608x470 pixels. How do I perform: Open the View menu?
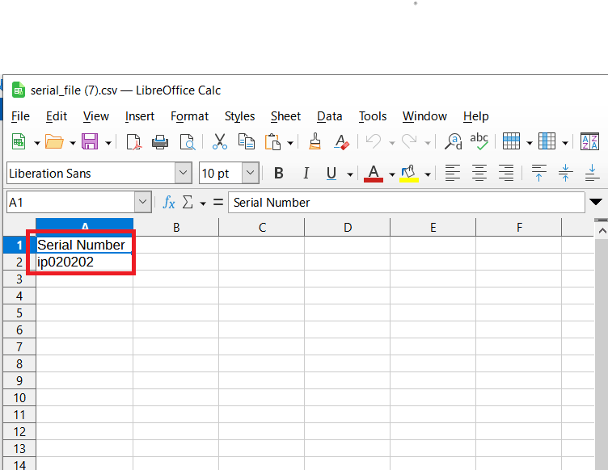pyautogui.click(x=95, y=116)
